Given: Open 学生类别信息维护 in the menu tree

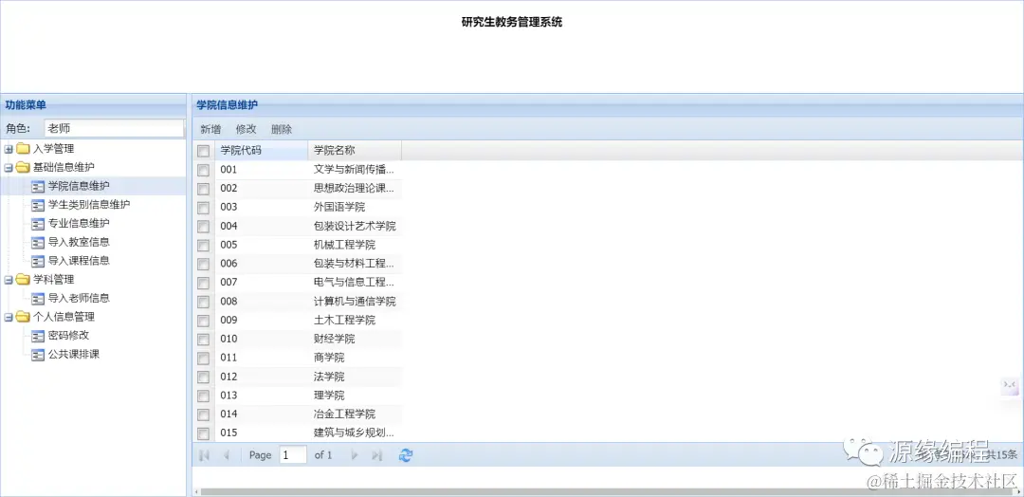Looking at the screenshot, I should [89, 205].
